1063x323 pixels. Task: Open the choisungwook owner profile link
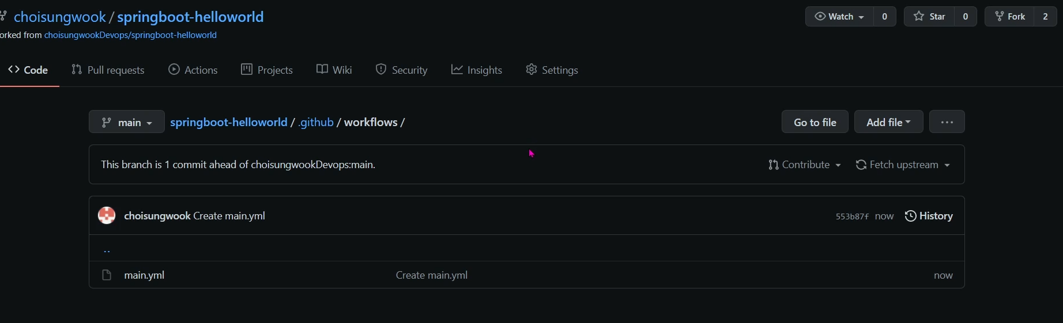(x=60, y=17)
